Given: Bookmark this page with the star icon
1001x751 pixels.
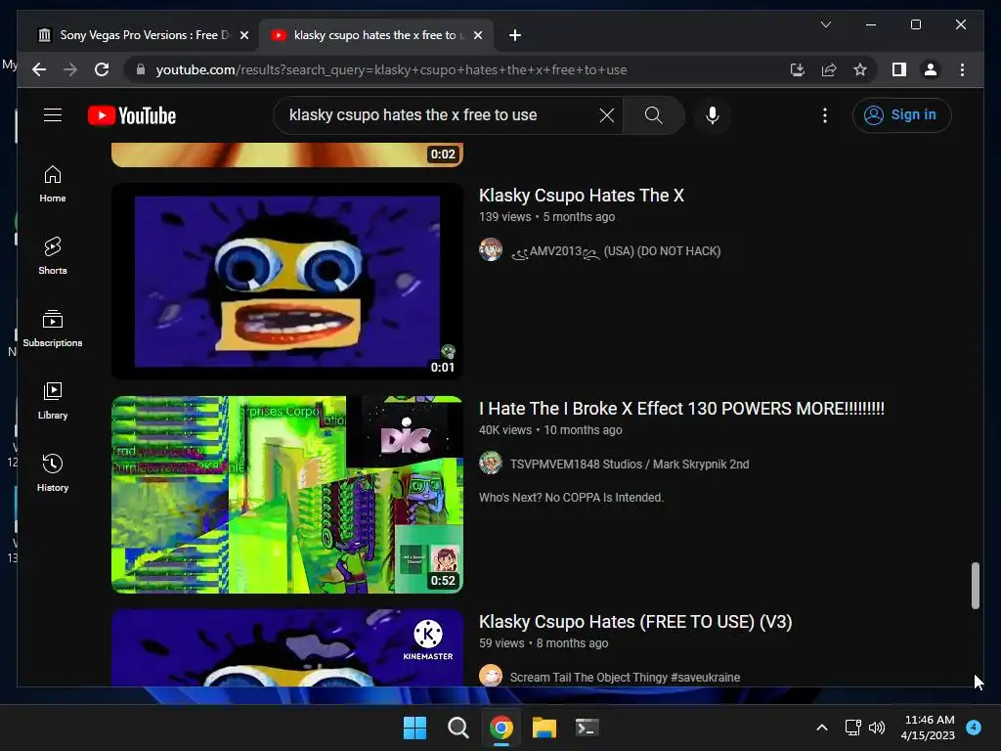Looking at the screenshot, I should click(860, 69).
